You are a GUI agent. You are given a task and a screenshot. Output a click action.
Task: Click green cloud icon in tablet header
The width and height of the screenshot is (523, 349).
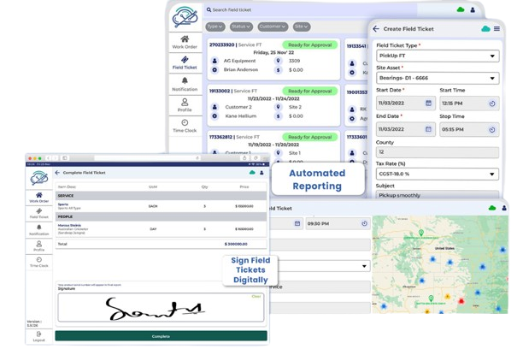pos(461,9)
